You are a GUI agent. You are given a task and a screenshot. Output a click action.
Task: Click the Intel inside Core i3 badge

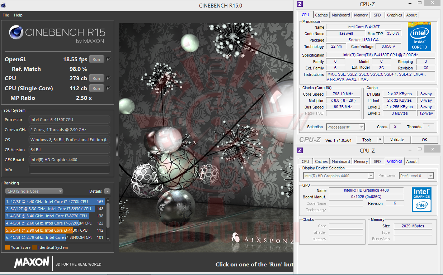click(419, 37)
